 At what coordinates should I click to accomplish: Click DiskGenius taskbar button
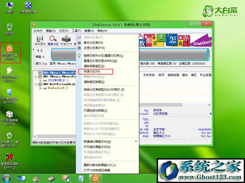click(x=96, y=179)
